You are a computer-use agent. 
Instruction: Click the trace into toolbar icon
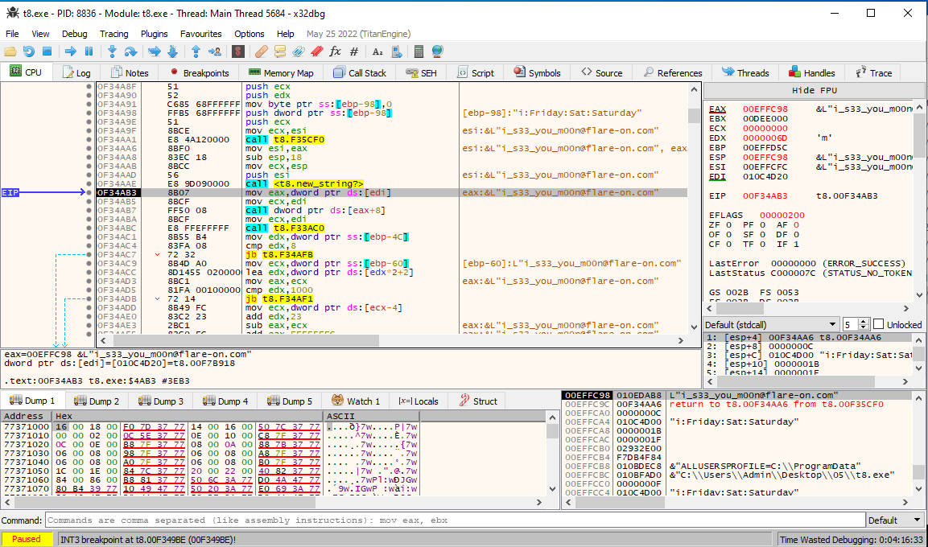[155, 51]
